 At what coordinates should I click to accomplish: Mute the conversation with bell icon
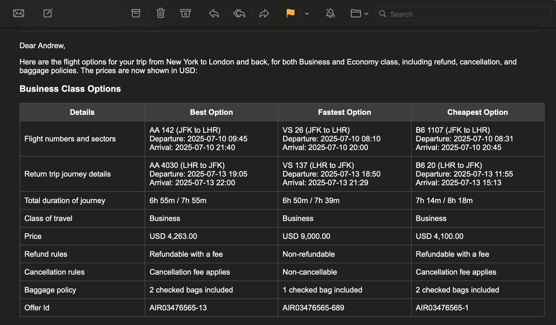[330, 13]
